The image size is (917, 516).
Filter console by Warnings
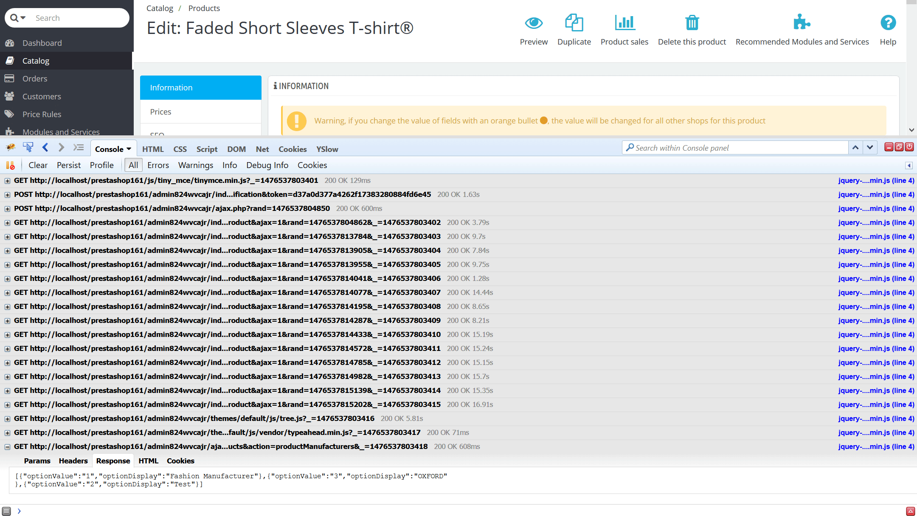click(x=196, y=165)
